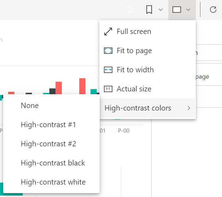Click the tallest red bar in chart
The height and width of the screenshot is (197, 222).
tap(82, 86)
